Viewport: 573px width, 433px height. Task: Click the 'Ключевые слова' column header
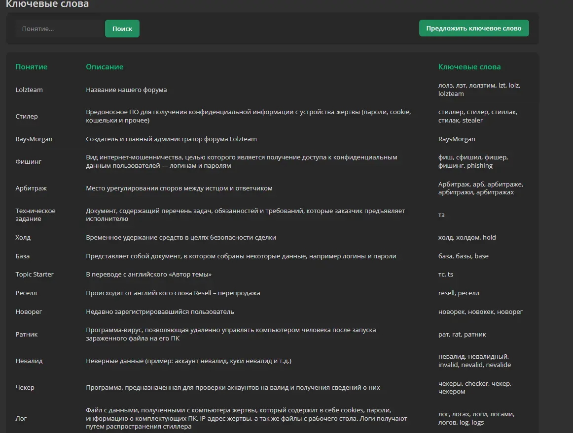[x=469, y=67]
